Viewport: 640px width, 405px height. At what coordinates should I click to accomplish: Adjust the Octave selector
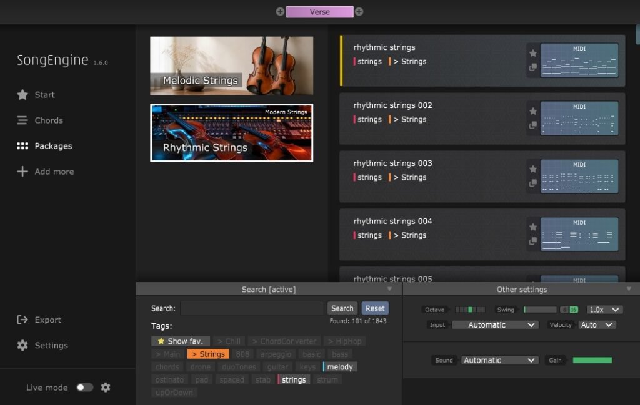click(470, 310)
